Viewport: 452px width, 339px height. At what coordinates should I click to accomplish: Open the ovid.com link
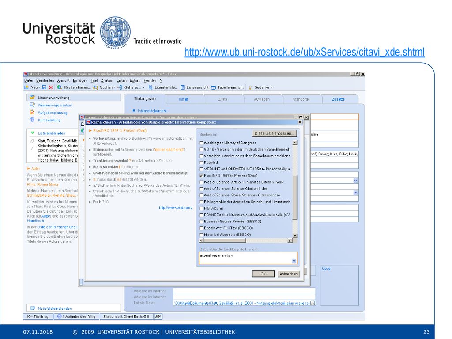[x=175, y=207]
